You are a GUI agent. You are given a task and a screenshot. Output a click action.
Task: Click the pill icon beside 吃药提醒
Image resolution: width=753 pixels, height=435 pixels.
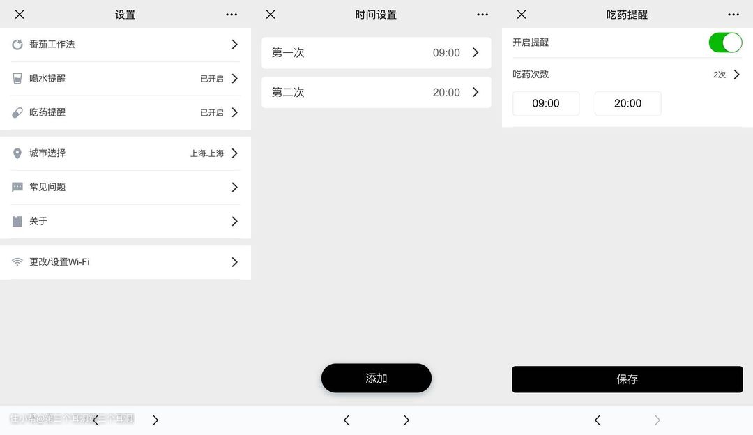[17, 113]
